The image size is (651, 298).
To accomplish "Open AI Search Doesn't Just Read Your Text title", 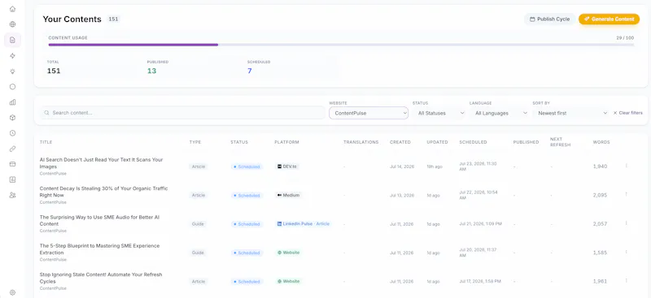I will pos(101,163).
